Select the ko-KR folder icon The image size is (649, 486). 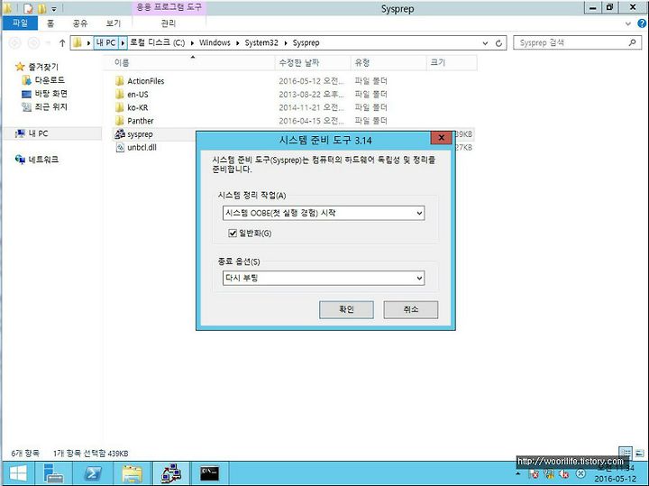point(120,107)
